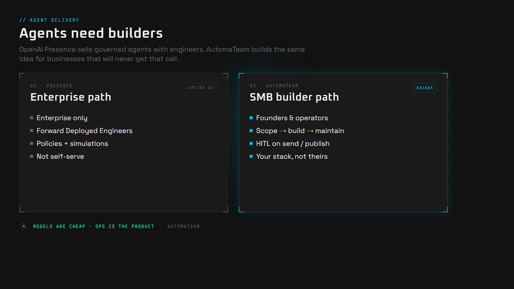
Task: Click the subtitle about OpenAI Presence
Action: pyautogui.click(x=162, y=54)
